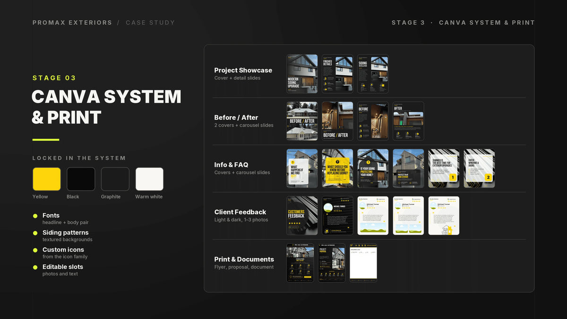Click the large 'CANVA SYSTEM & PRINT' headline
Image resolution: width=567 pixels, height=319 pixels.
pos(106,107)
